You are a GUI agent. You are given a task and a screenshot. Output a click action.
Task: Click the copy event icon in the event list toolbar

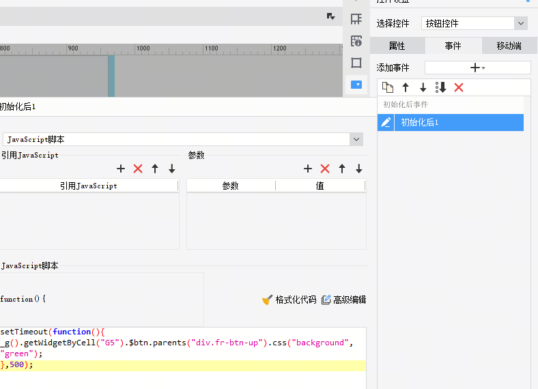point(388,87)
